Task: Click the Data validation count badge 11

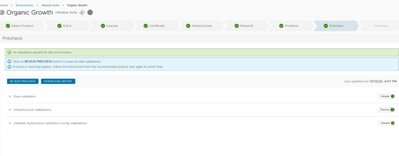Action: (x=392, y=96)
